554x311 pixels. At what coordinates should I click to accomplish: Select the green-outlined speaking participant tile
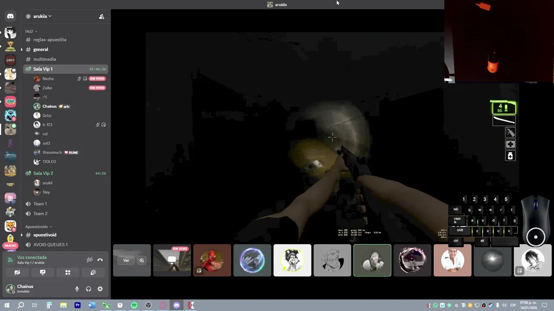pos(372,260)
